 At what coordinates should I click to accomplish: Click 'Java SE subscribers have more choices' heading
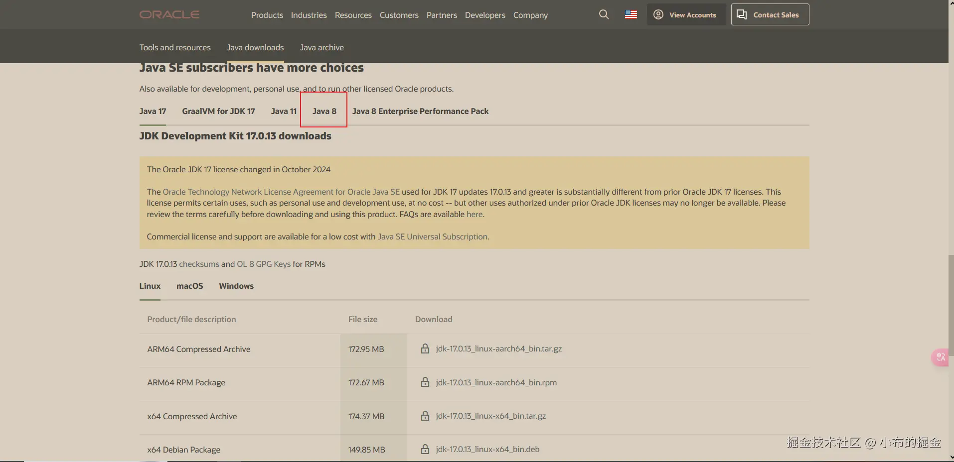(252, 68)
